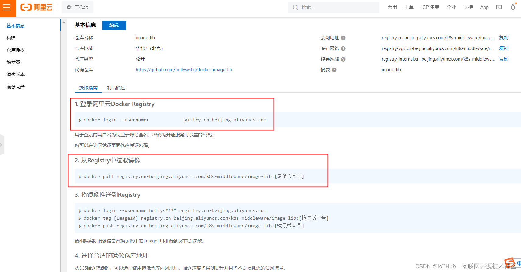Open the 工作台 workbench home button

77,7
